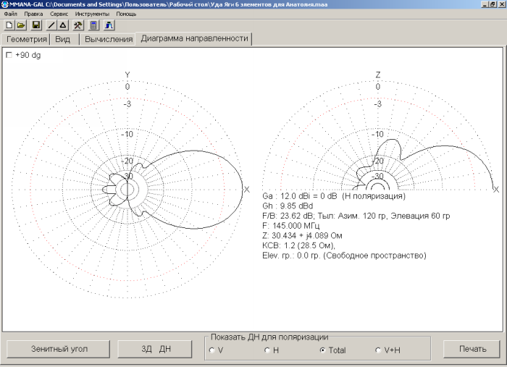The height and width of the screenshot is (367, 507).
Task: Click the Z axis label on the right diagram
Action: pyautogui.click(x=377, y=75)
